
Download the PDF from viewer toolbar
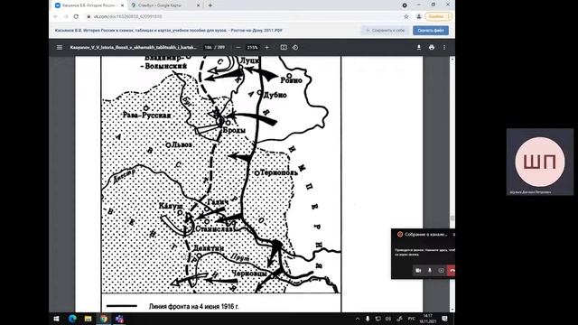pyautogui.click(x=419, y=48)
